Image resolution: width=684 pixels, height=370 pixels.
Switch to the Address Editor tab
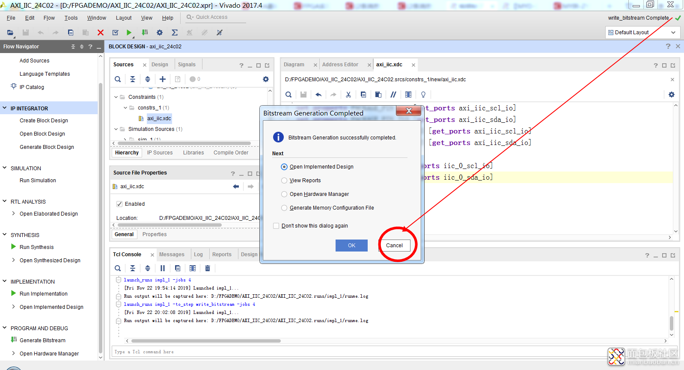point(340,65)
